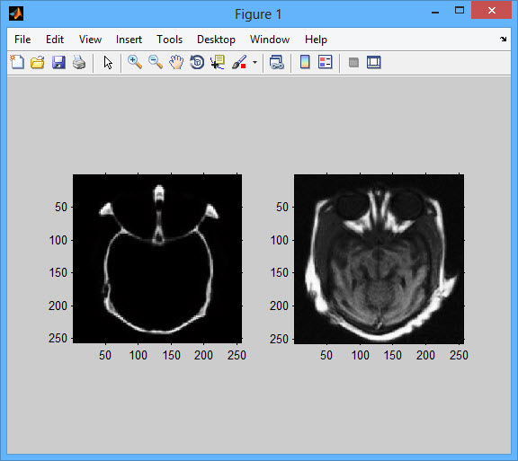The height and width of the screenshot is (461, 518).
Task: Open the Insert menu
Action: (x=129, y=40)
